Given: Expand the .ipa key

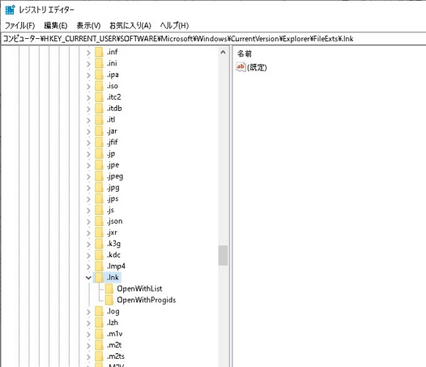Looking at the screenshot, I should (89, 75).
